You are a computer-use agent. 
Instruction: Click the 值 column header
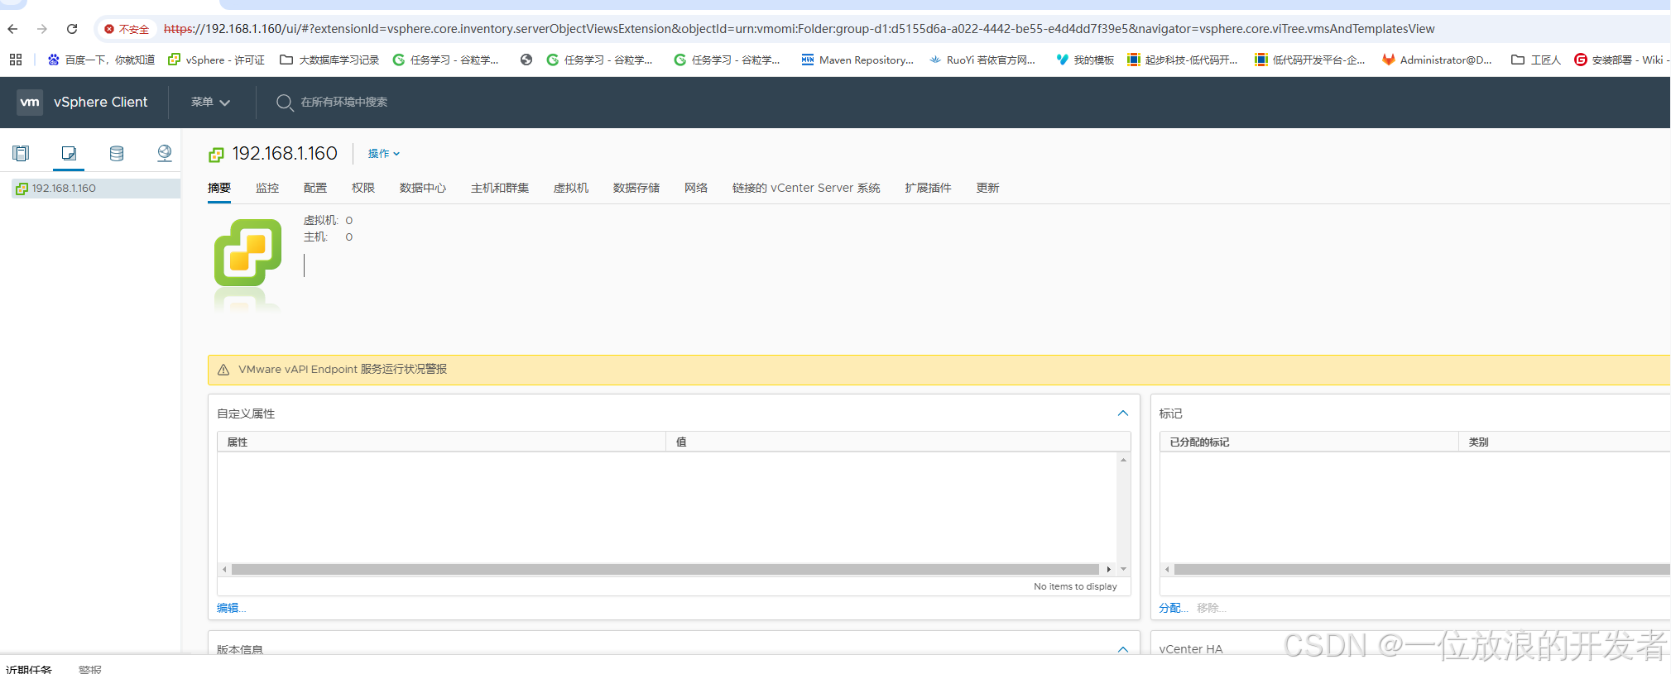[x=897, y=442]
